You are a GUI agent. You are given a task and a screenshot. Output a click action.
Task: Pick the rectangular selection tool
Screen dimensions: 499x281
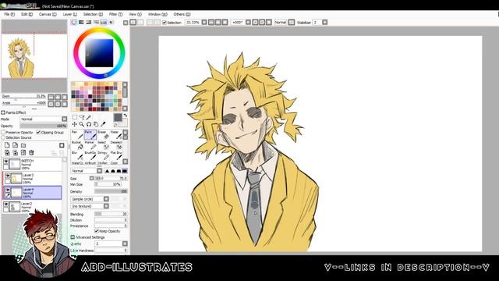click(x=75, y=118)
